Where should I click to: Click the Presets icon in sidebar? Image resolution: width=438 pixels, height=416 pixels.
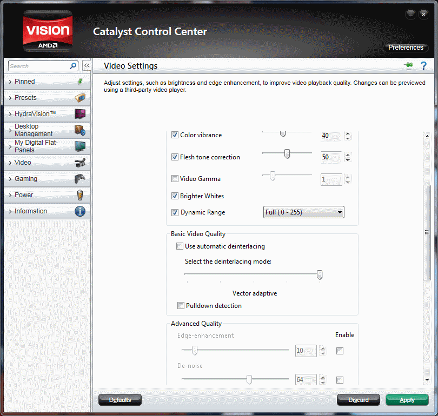80,98
